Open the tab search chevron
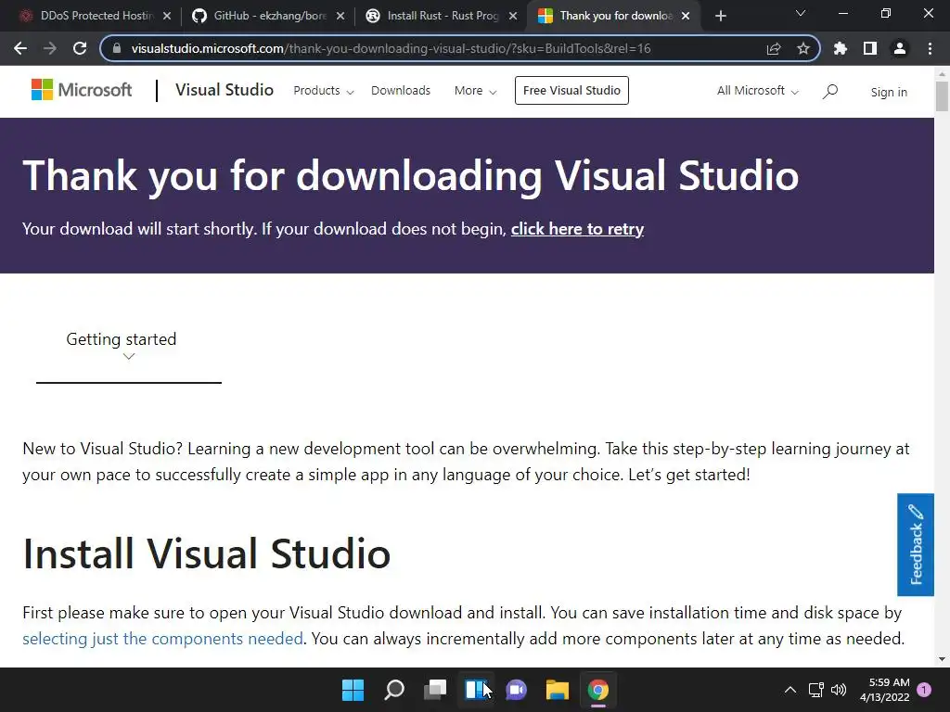The width and height of the screenshot is (950, 712). pyautogui.click(x=801, y=13)
